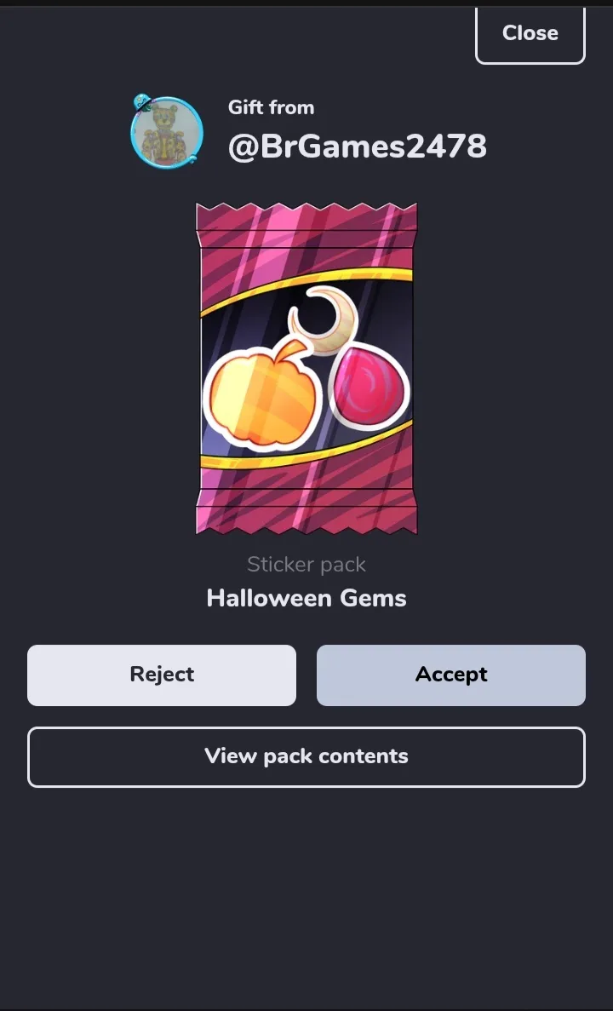This screenshot has width=613, height=1011.
Task: Click the upper yellow stripe on the wrapper
Action: click(306, 287)
